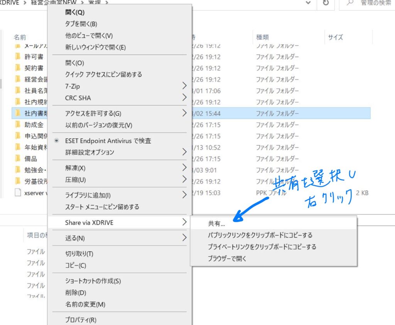
Task: Sort by the 種類 column header
Action: pyautogui.click(x=262, y=37)
